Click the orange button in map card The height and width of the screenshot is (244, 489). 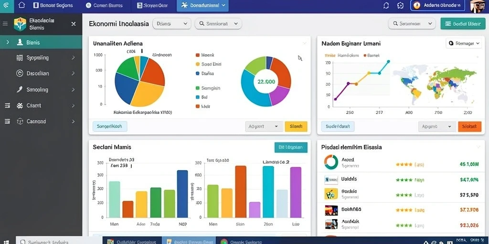pyautogui.click(x=470, y=126)
